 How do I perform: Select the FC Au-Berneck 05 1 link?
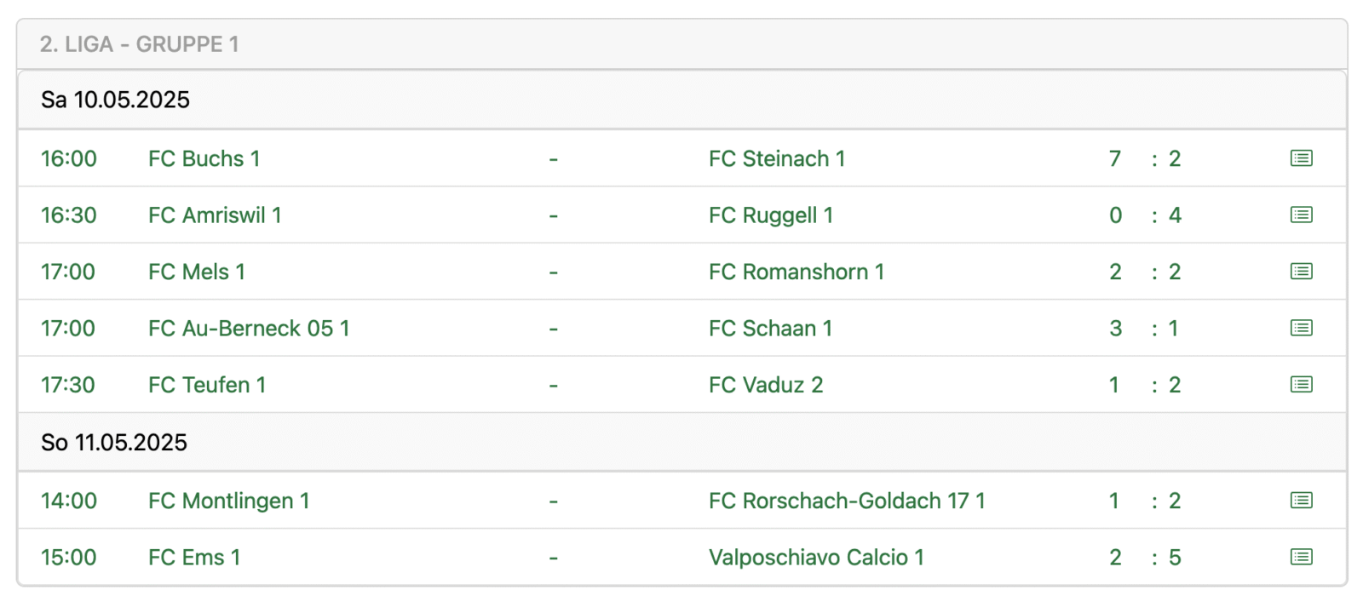pyautogui.click(x=249, y=329)
